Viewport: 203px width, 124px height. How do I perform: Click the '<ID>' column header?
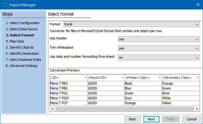point(69,78)
